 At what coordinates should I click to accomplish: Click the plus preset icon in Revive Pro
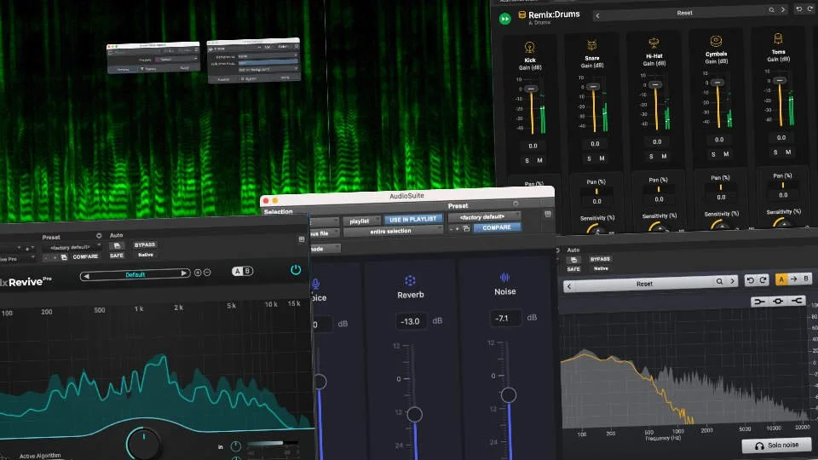[x=198, y=273]
